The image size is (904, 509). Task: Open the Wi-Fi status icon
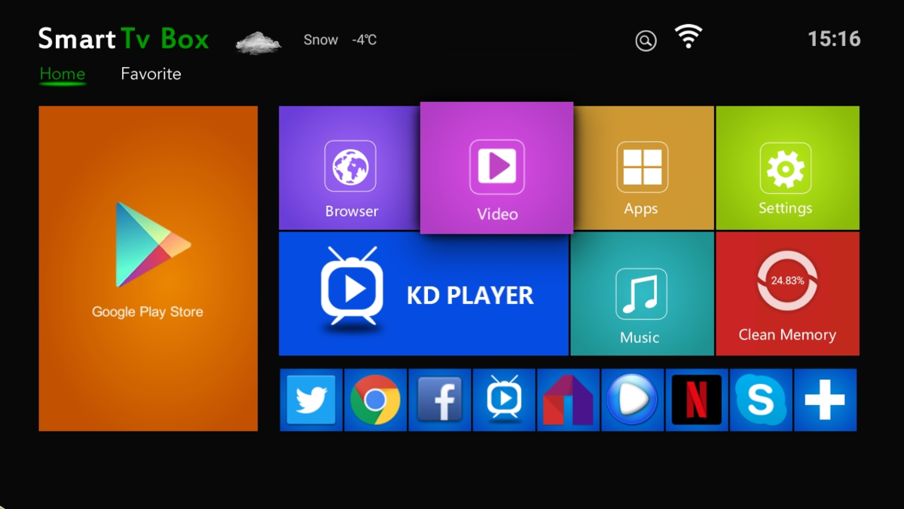pyautogui.click(x=689, y=37)
